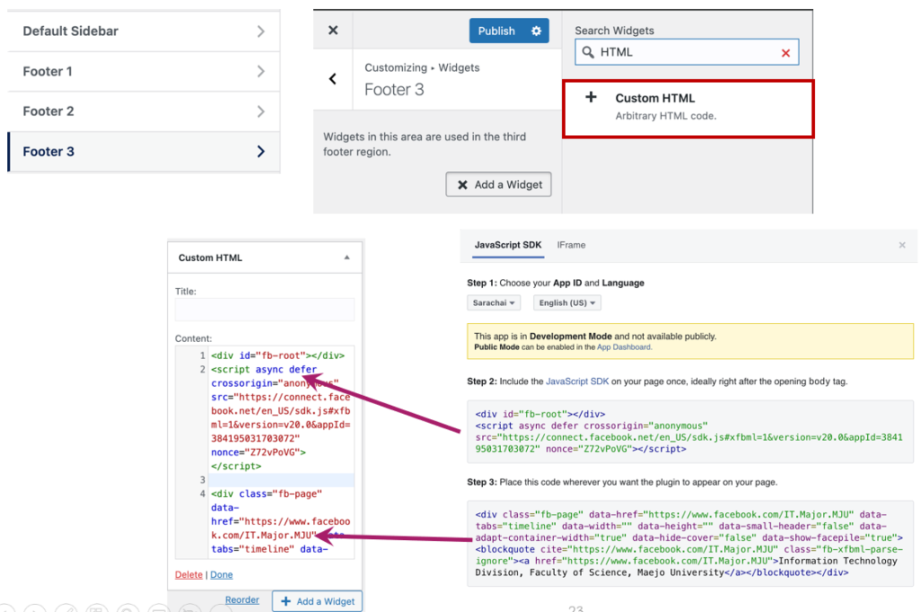
Task: Click the Customizing Widgets breadcrumb text
Action: (x=422, y=67)
